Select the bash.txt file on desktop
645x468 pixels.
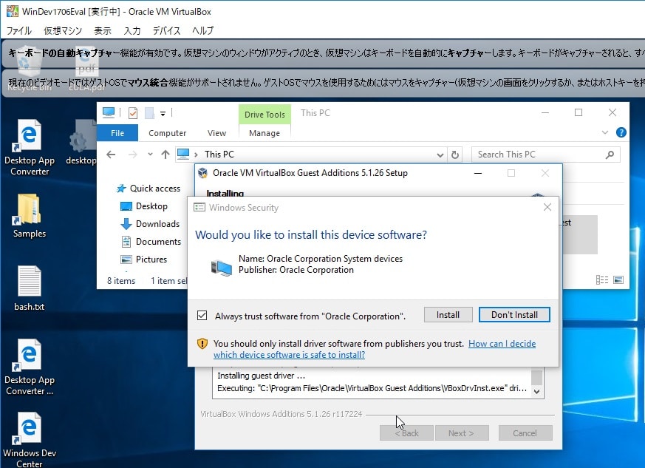pyautogui.click(x=30, y=288)
